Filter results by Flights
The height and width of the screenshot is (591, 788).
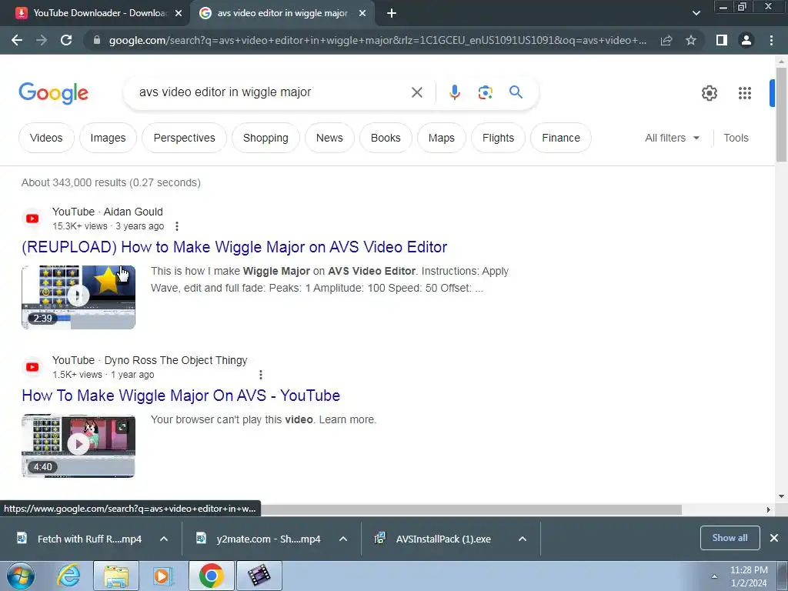pyautogui.click(x=498, y=138)
